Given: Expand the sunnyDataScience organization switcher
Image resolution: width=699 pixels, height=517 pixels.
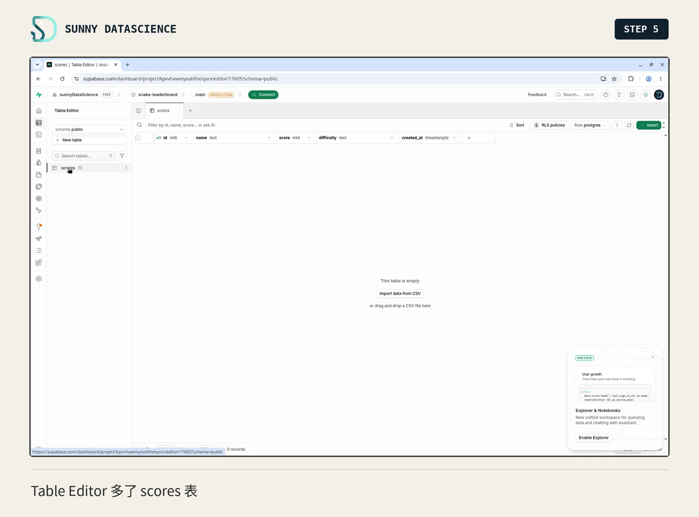Looking at the screenshot, I should click(118, 95).
